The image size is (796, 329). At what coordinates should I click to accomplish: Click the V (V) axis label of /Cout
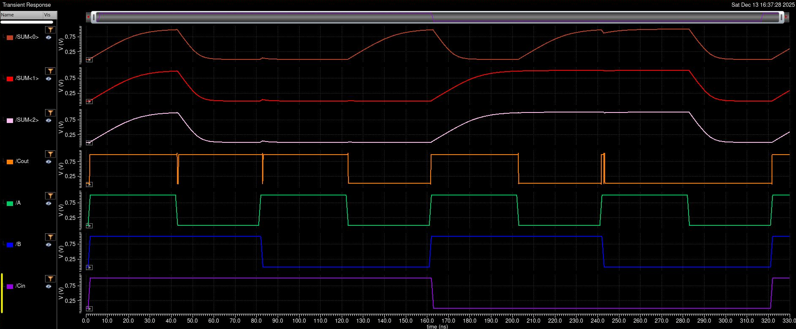tap(61, 169)
